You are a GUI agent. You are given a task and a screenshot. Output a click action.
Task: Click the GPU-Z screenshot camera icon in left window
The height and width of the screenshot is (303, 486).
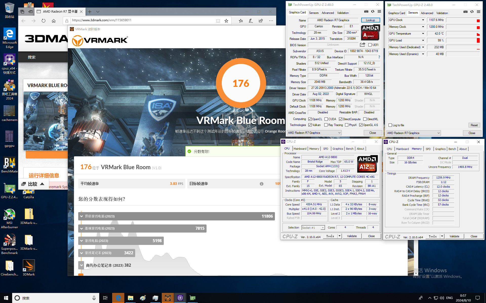366,12
